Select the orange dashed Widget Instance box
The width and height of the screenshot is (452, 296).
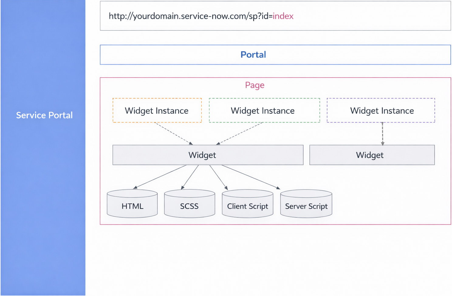click(157, 110)
